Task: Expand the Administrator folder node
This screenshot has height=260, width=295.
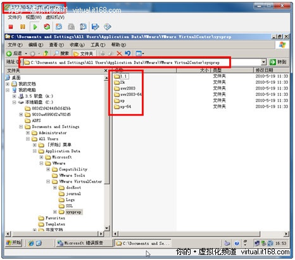Action: [28, 133]
